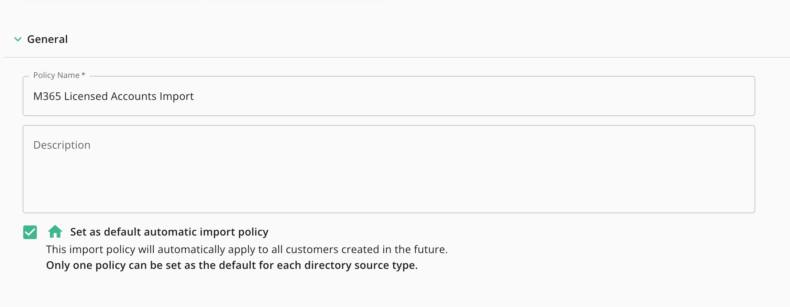Click the General section heading
The height and width of the screenshot is (307, 790).
click(x=47, y=39)
